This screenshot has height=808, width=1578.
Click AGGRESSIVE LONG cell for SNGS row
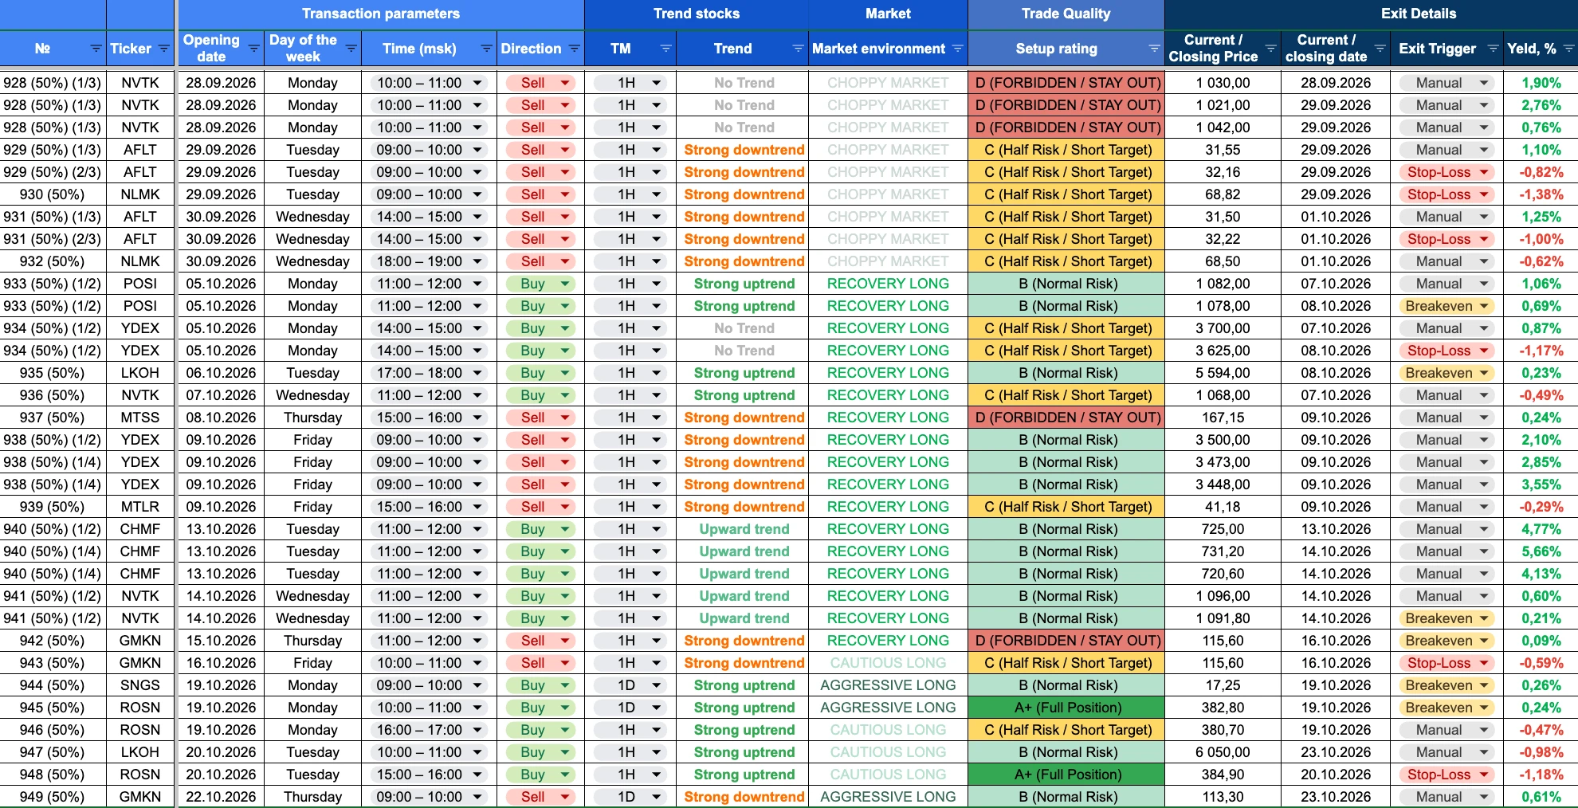coord(888,685)
